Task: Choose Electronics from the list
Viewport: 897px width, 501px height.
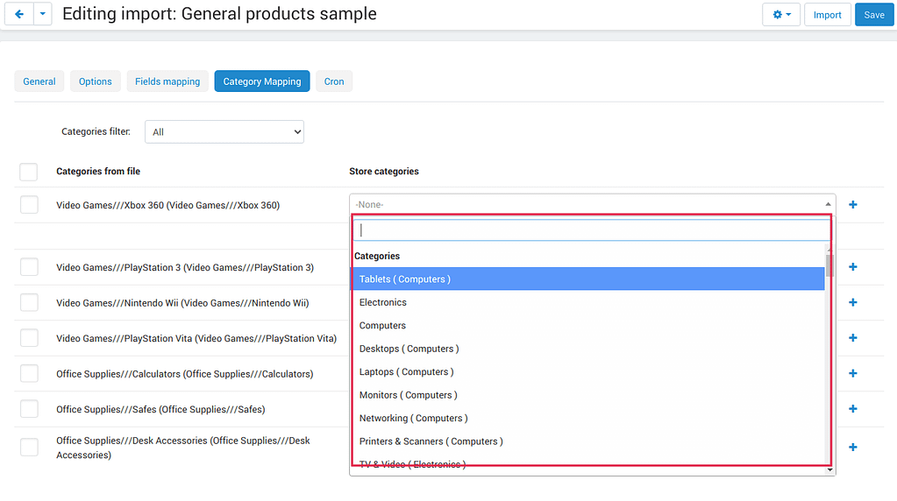Action: pos(587,302)
